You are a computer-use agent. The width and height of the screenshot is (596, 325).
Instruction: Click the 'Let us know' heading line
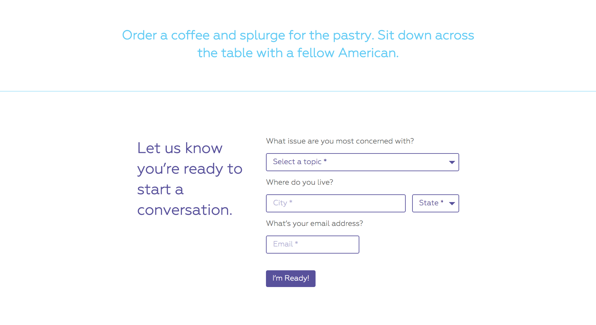point(180,148)
